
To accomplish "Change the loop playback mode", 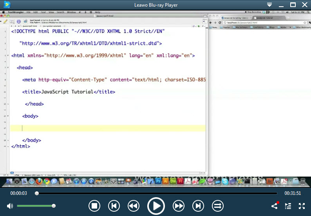I will (217, 206).
